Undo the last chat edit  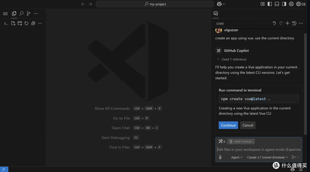274,23
